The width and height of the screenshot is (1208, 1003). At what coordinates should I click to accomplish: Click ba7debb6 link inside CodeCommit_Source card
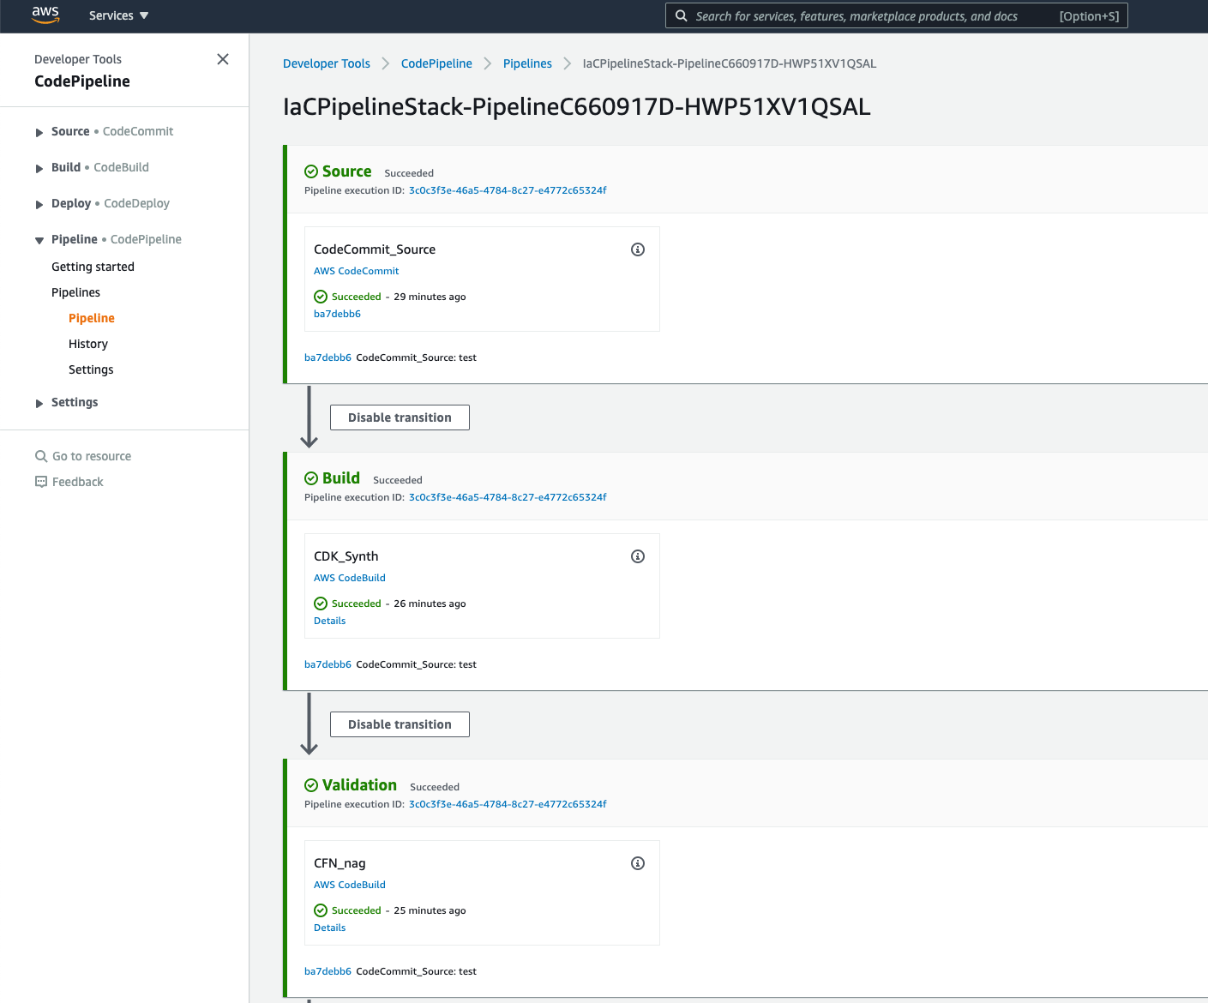pos(337,314)
